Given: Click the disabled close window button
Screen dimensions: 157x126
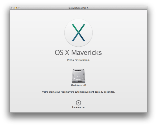Looking at the screenshot, I should point(12,8).
